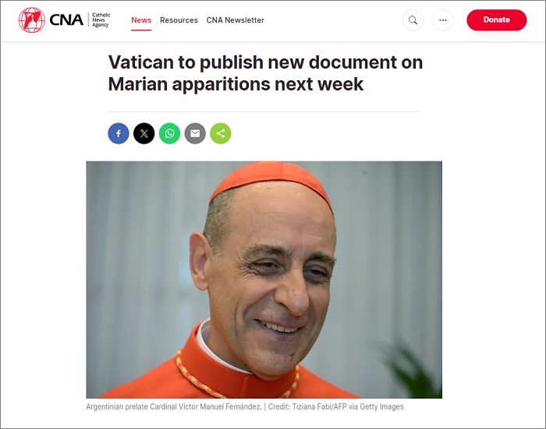Click the horizontal divider below the headline
This screenshot has height=429, width=546.
coord(264,112)
